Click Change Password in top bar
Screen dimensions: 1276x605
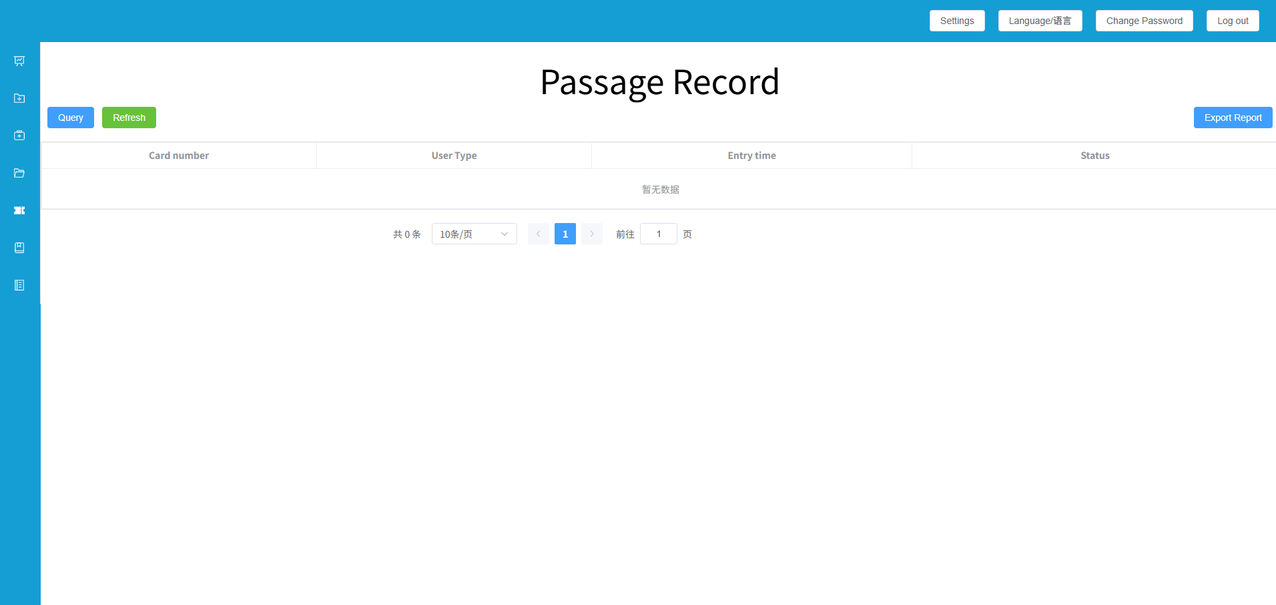[1144, 21]
